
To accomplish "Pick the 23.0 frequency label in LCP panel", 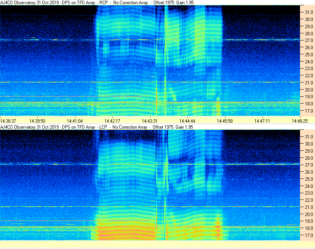I will (309, 193).
